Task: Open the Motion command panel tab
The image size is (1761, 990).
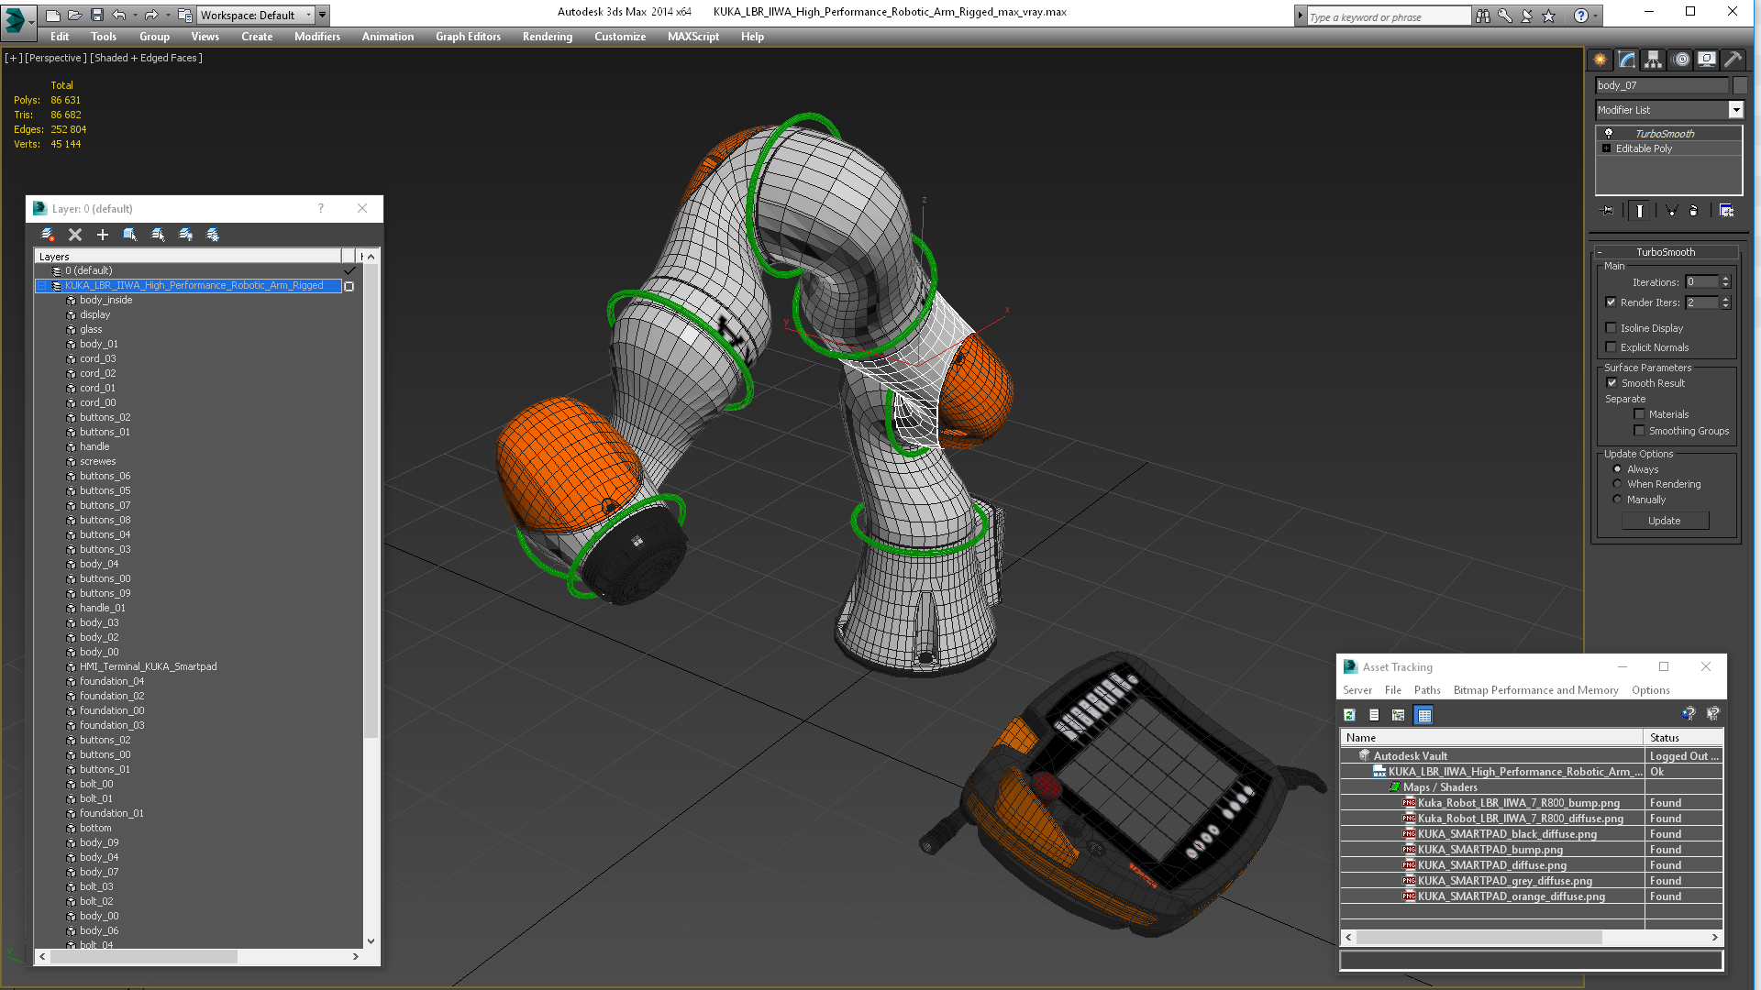Action: click(x=1681, y=60)
